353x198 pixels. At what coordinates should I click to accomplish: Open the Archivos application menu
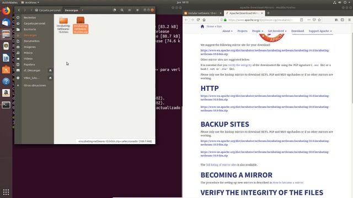[x=30, y=2]
